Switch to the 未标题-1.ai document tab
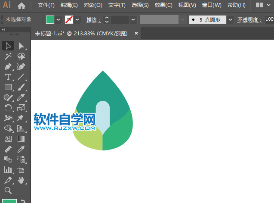Image resolution: width=274 pixels, height=203 pixels. pyautogui.click(x=81, y=34)
